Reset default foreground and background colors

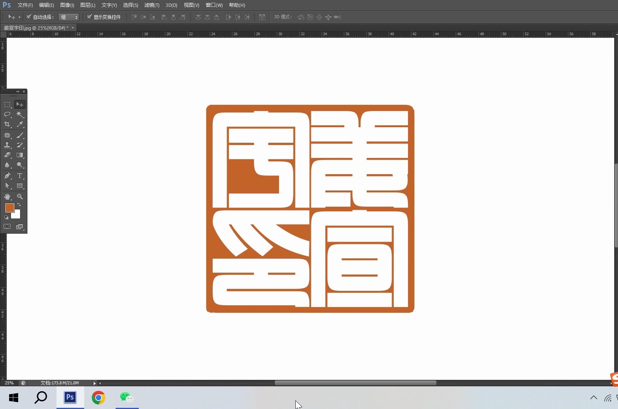click(6, 217)
